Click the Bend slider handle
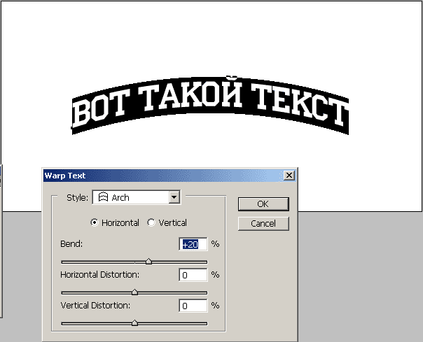This screenshot has height=342, width=423. click(x=148, y=262)
